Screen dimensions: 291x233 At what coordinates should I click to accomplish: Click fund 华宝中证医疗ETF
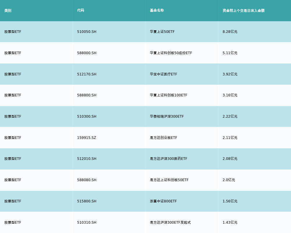pos(164,74)
